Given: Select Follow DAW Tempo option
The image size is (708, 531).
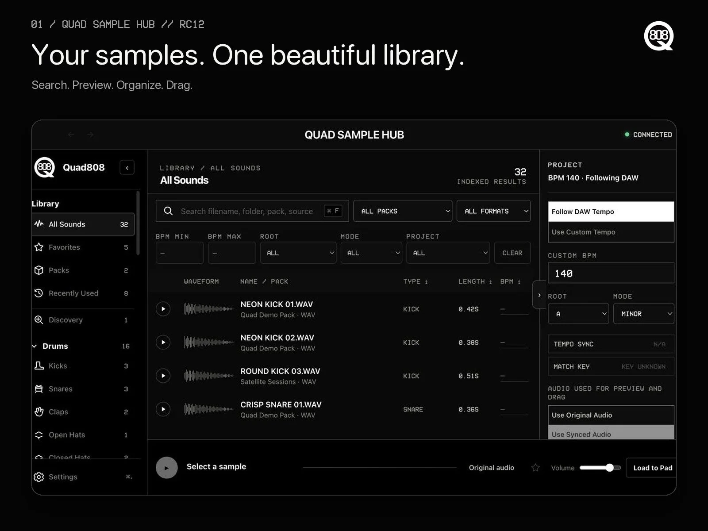Looking at the screenshot, I should [611, 212].
